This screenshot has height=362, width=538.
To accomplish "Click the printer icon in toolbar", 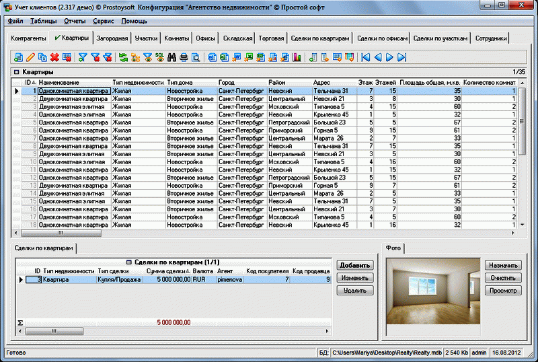I will click(184, 57).
